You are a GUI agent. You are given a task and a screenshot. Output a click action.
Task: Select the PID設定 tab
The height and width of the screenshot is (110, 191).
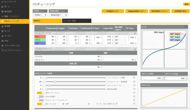click(x=47, y=21)
